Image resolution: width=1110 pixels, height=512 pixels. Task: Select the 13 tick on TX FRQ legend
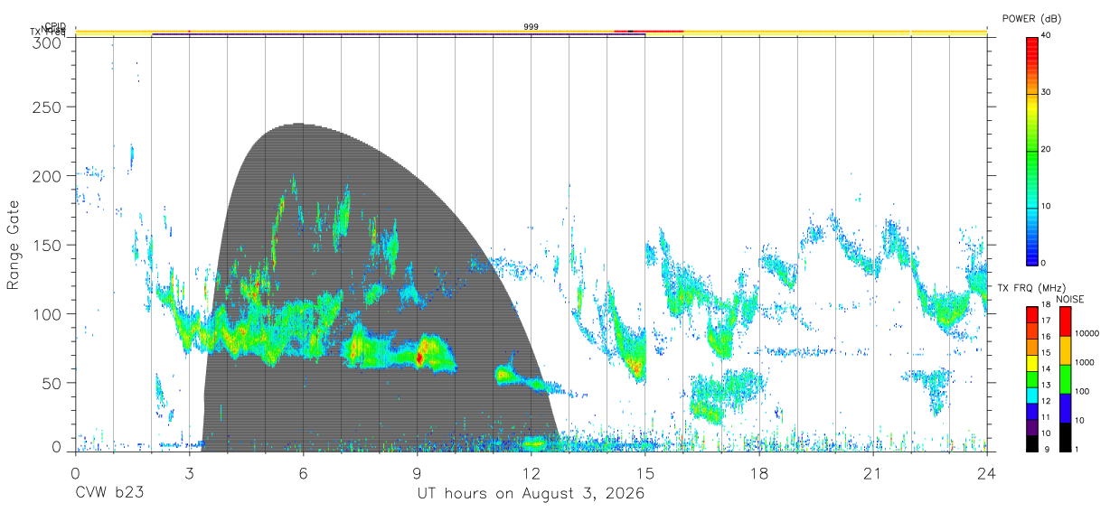click(1046, 386)
